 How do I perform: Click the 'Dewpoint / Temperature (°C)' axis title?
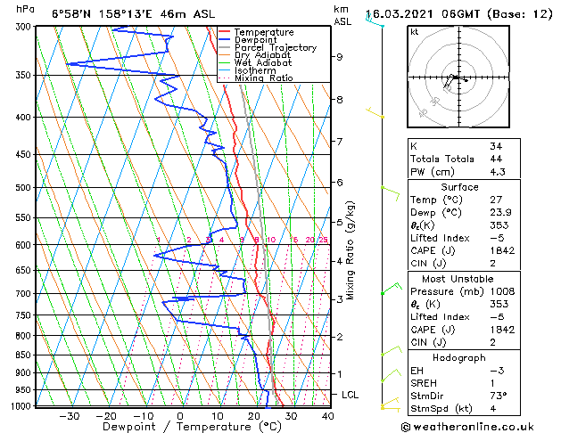(192, 427)
